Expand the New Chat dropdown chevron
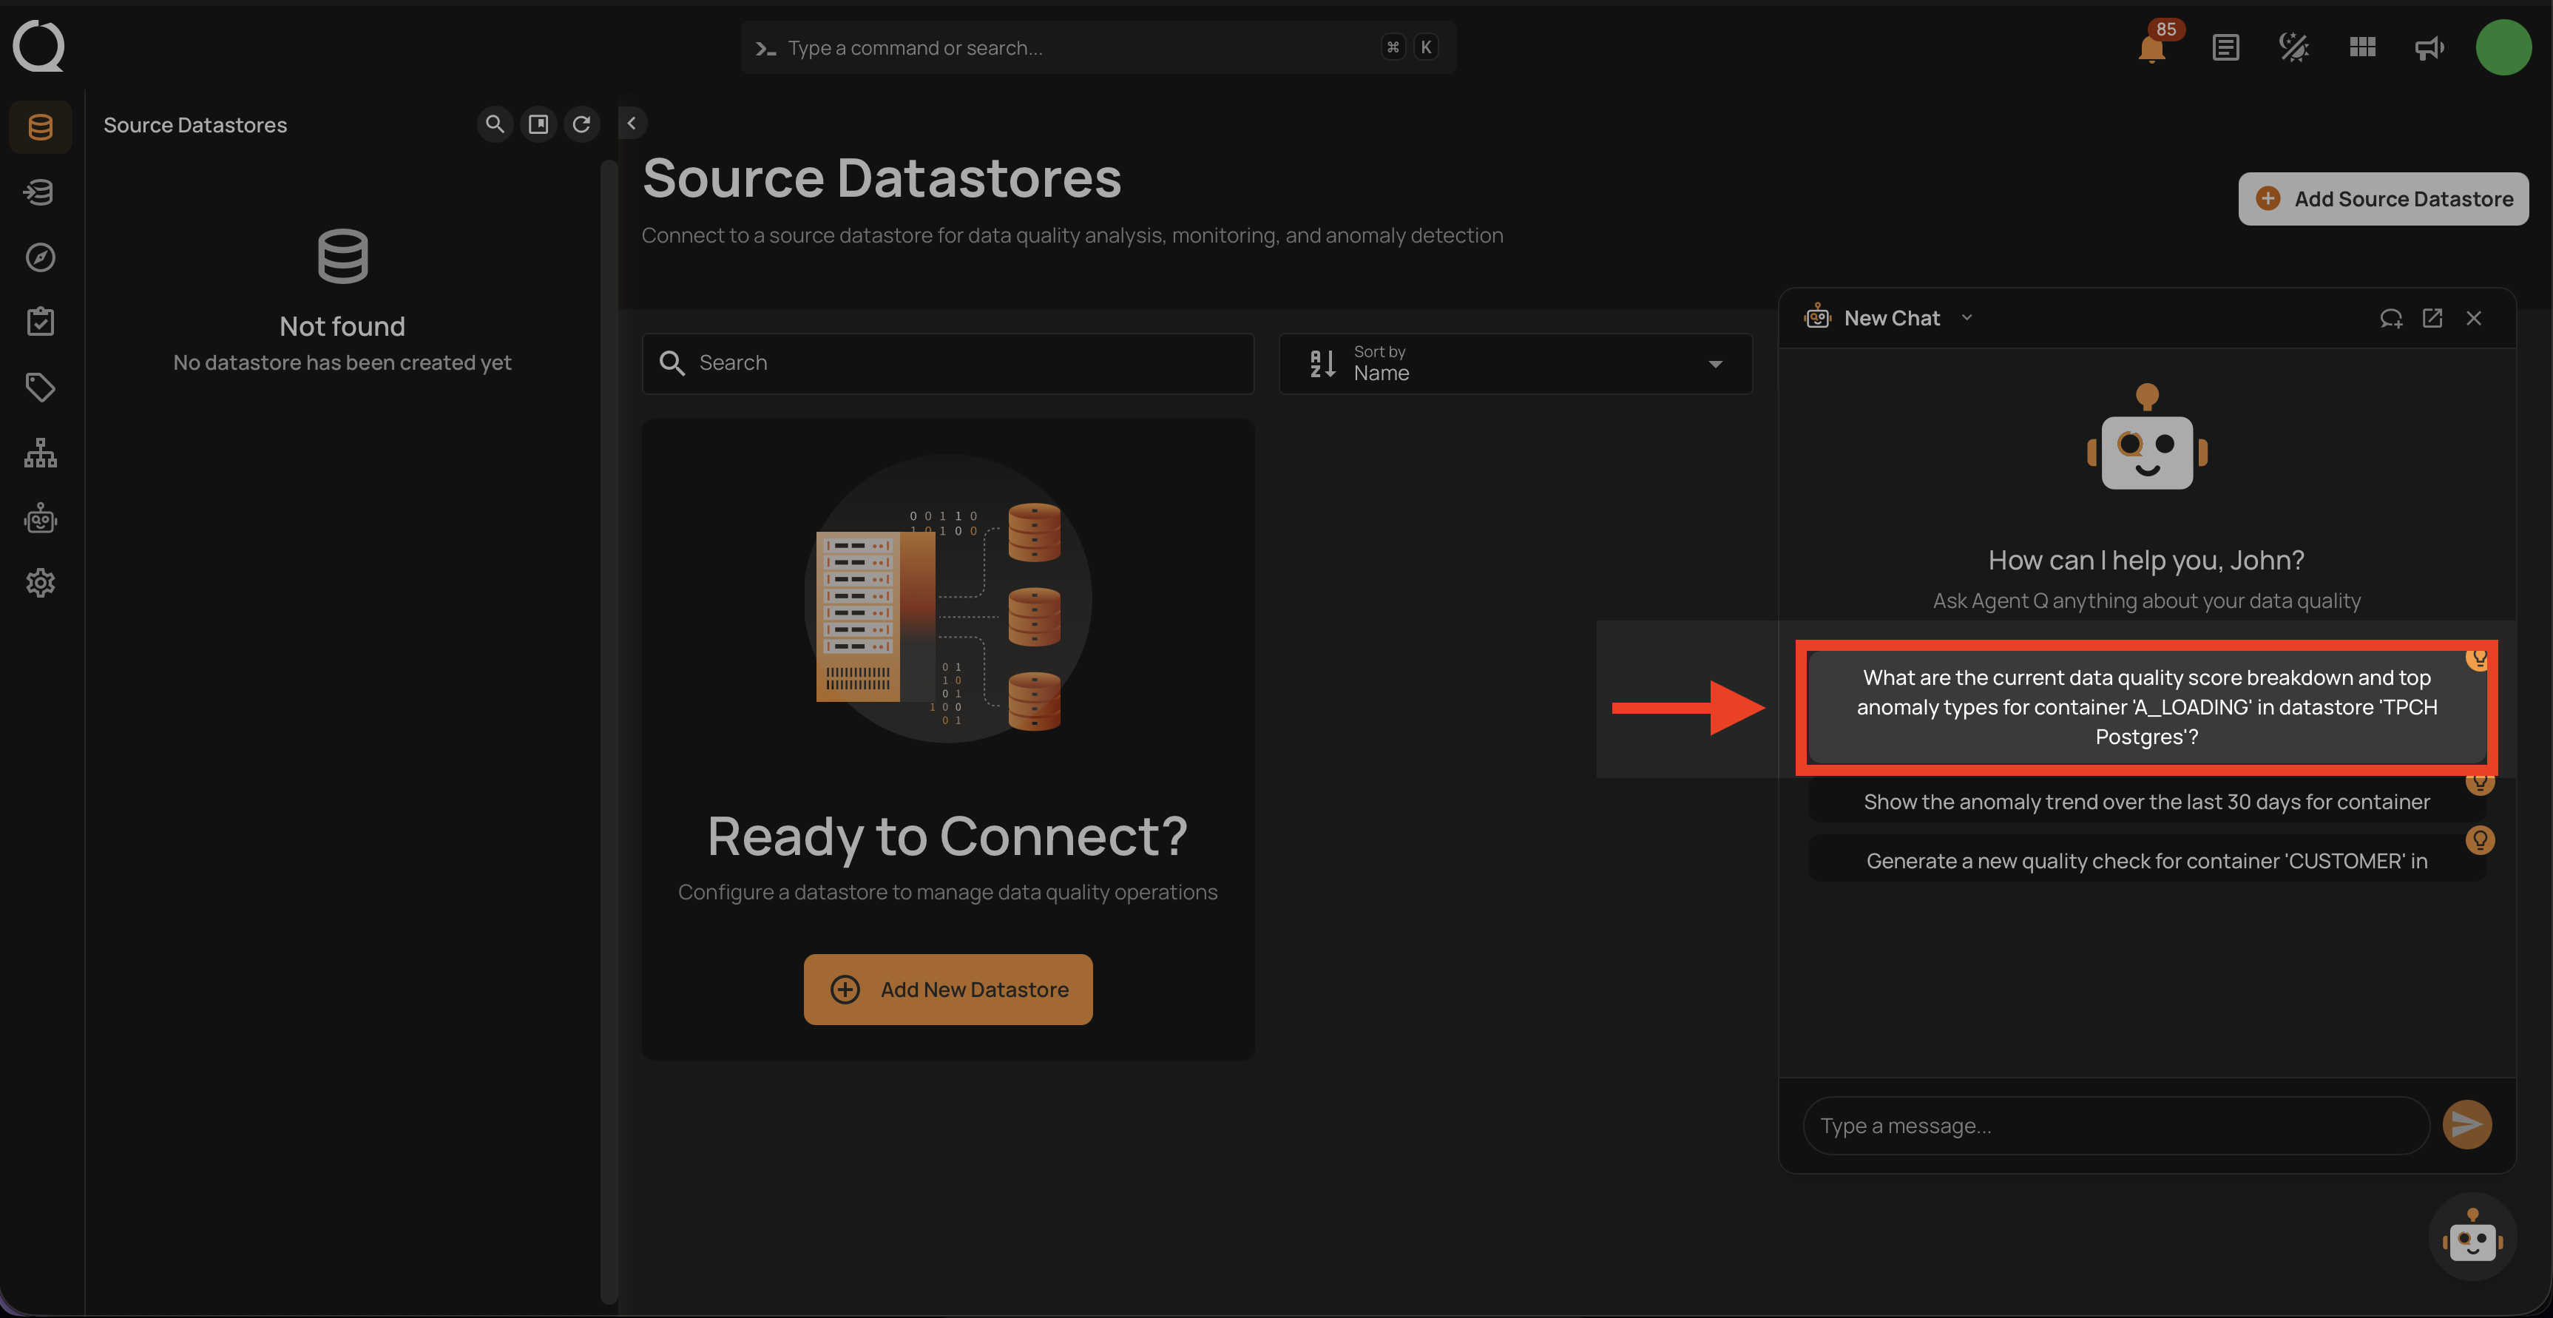 pos(1967,318)
